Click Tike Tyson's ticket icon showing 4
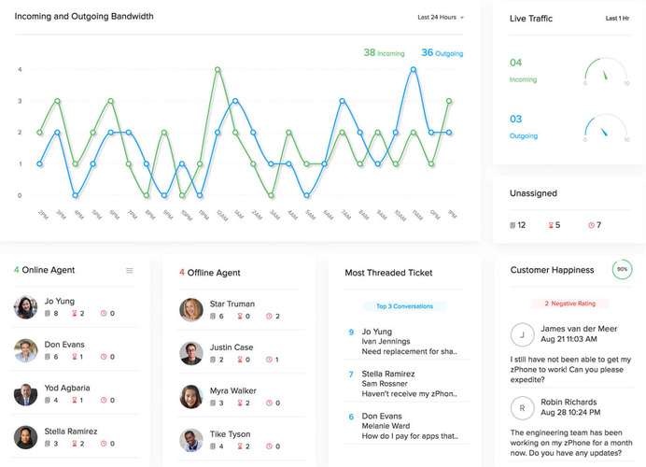646x467 pixels. coord(213,446)
